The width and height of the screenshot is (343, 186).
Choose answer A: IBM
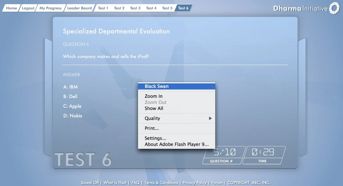pyautogui.click(x=70, y=87)
